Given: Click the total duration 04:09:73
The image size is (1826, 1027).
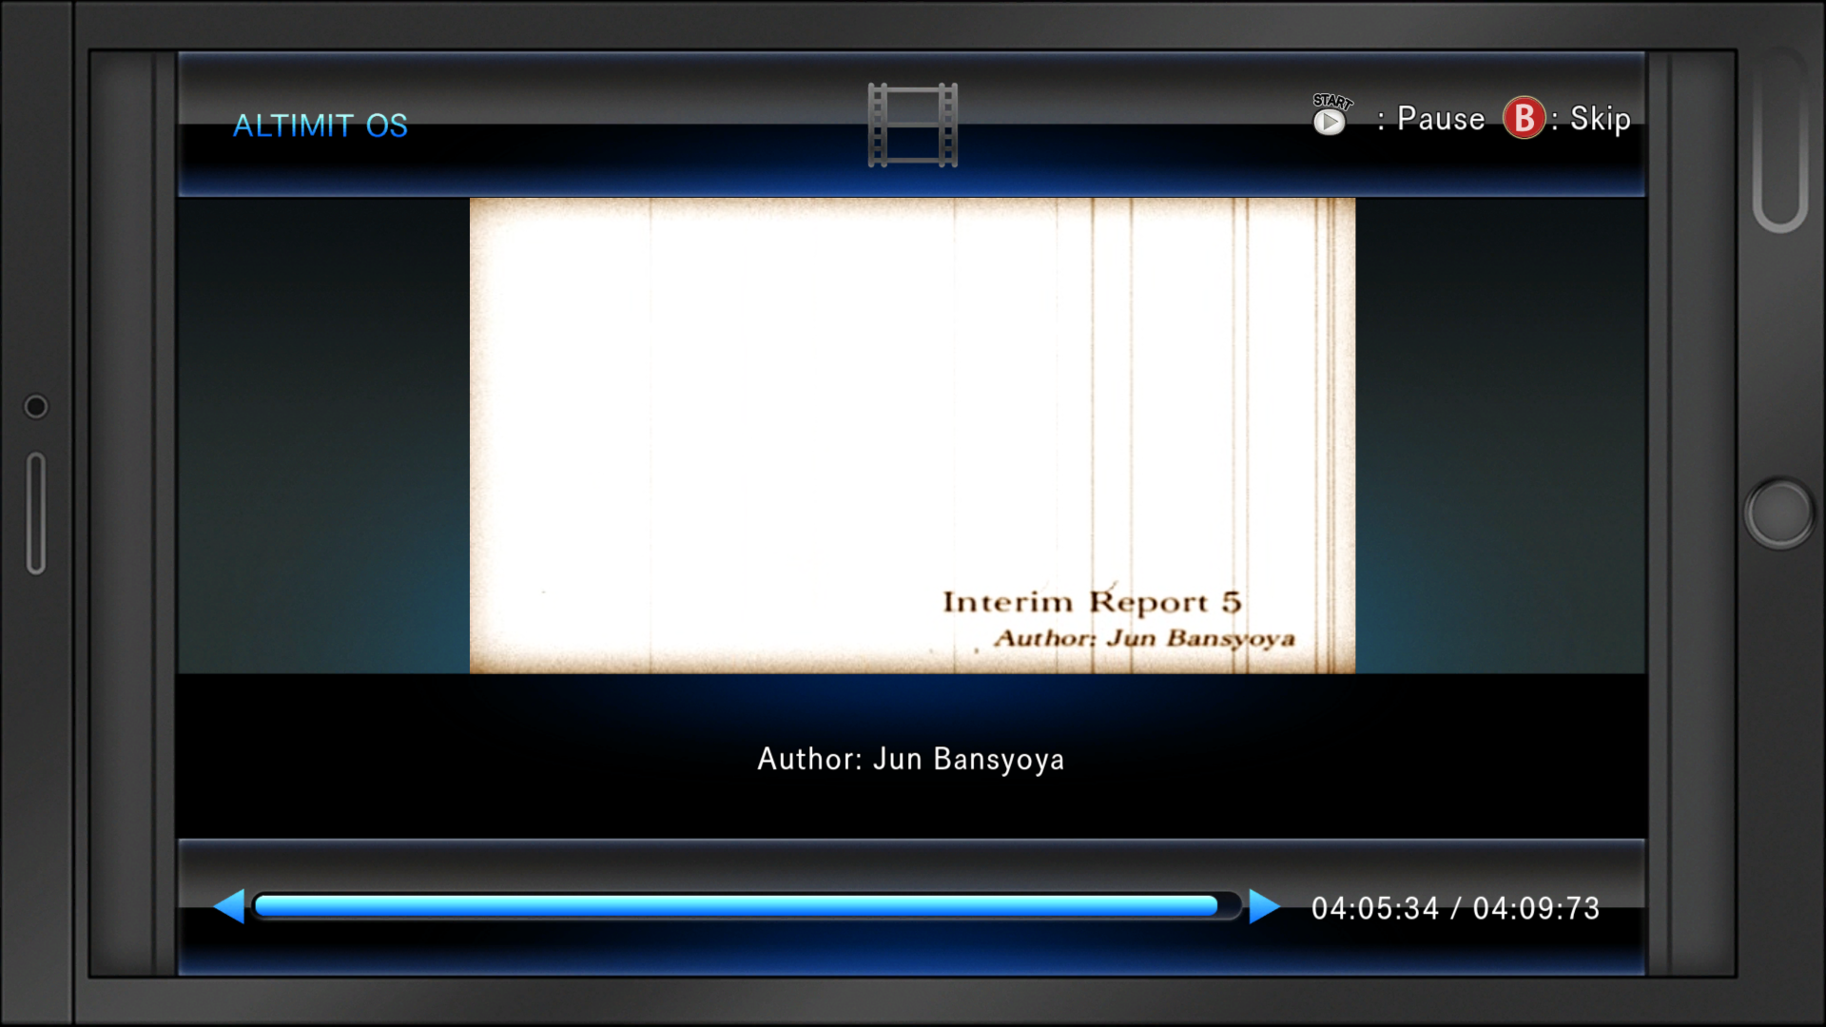Looking at the screenshot, I should point(1536,909).
